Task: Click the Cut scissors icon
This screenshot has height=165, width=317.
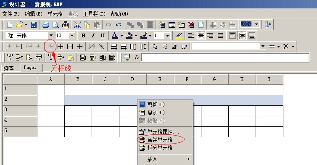Action: (77, 25)
